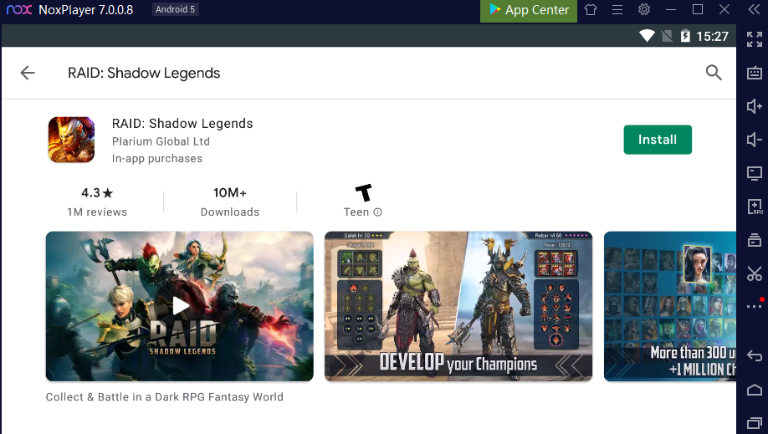The image size is (768, 434).
Task: Decrease volume using sidebar speaker minus icon
Action: [x=755, y=140]
